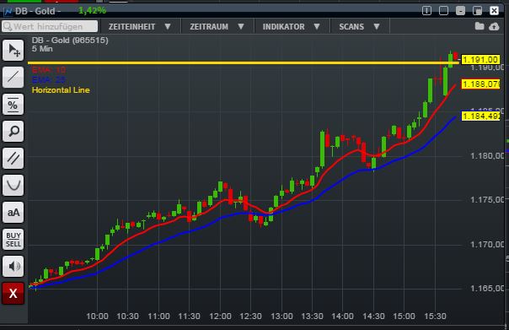This screenshot has height=330, width=509.
Task: Choose the magnifier zoom tool
Action: (x=13, y=132)
